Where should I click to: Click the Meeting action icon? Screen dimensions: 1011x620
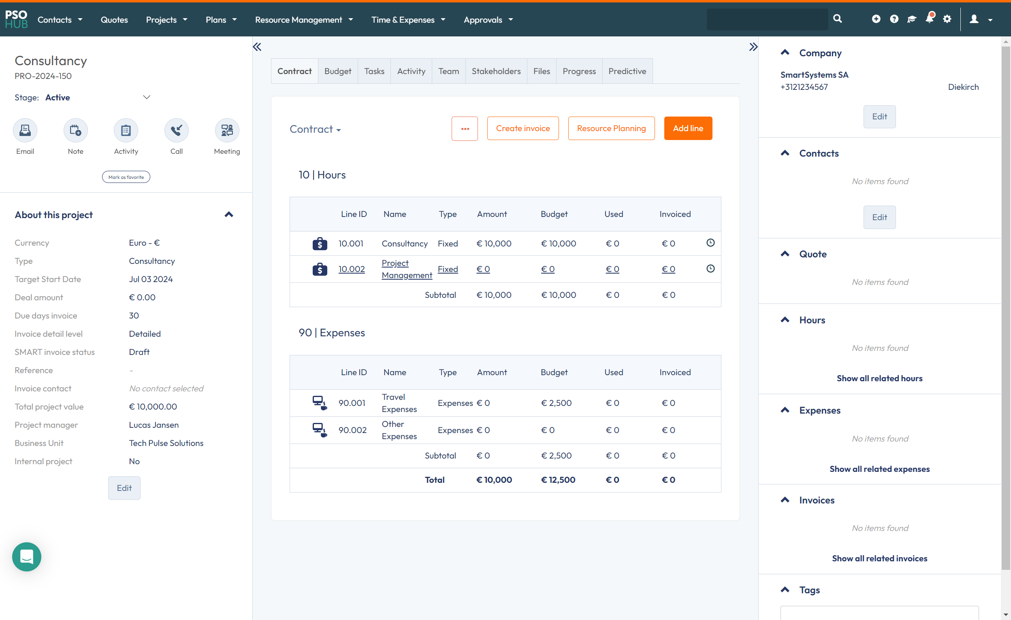[227, 130]
